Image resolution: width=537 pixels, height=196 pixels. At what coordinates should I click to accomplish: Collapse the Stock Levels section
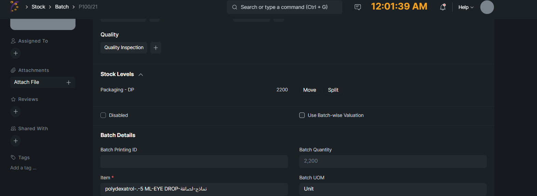[141, 75]
